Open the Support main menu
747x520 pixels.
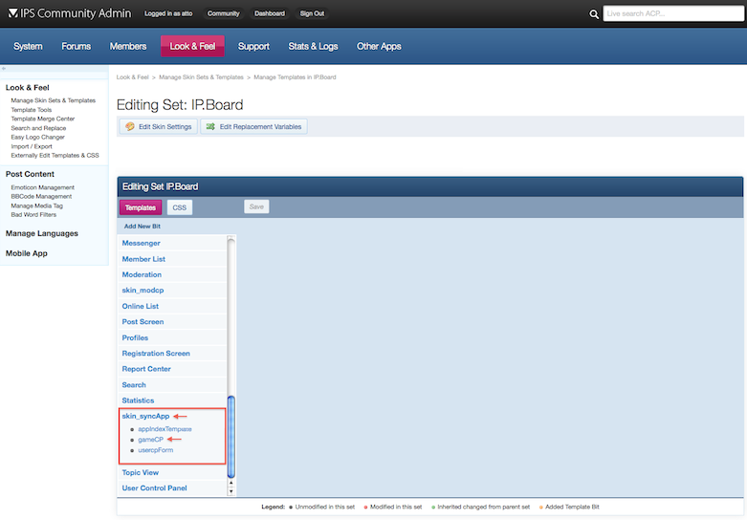(x=253, y=46)
